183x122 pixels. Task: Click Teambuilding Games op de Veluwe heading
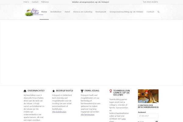[121, 93]
